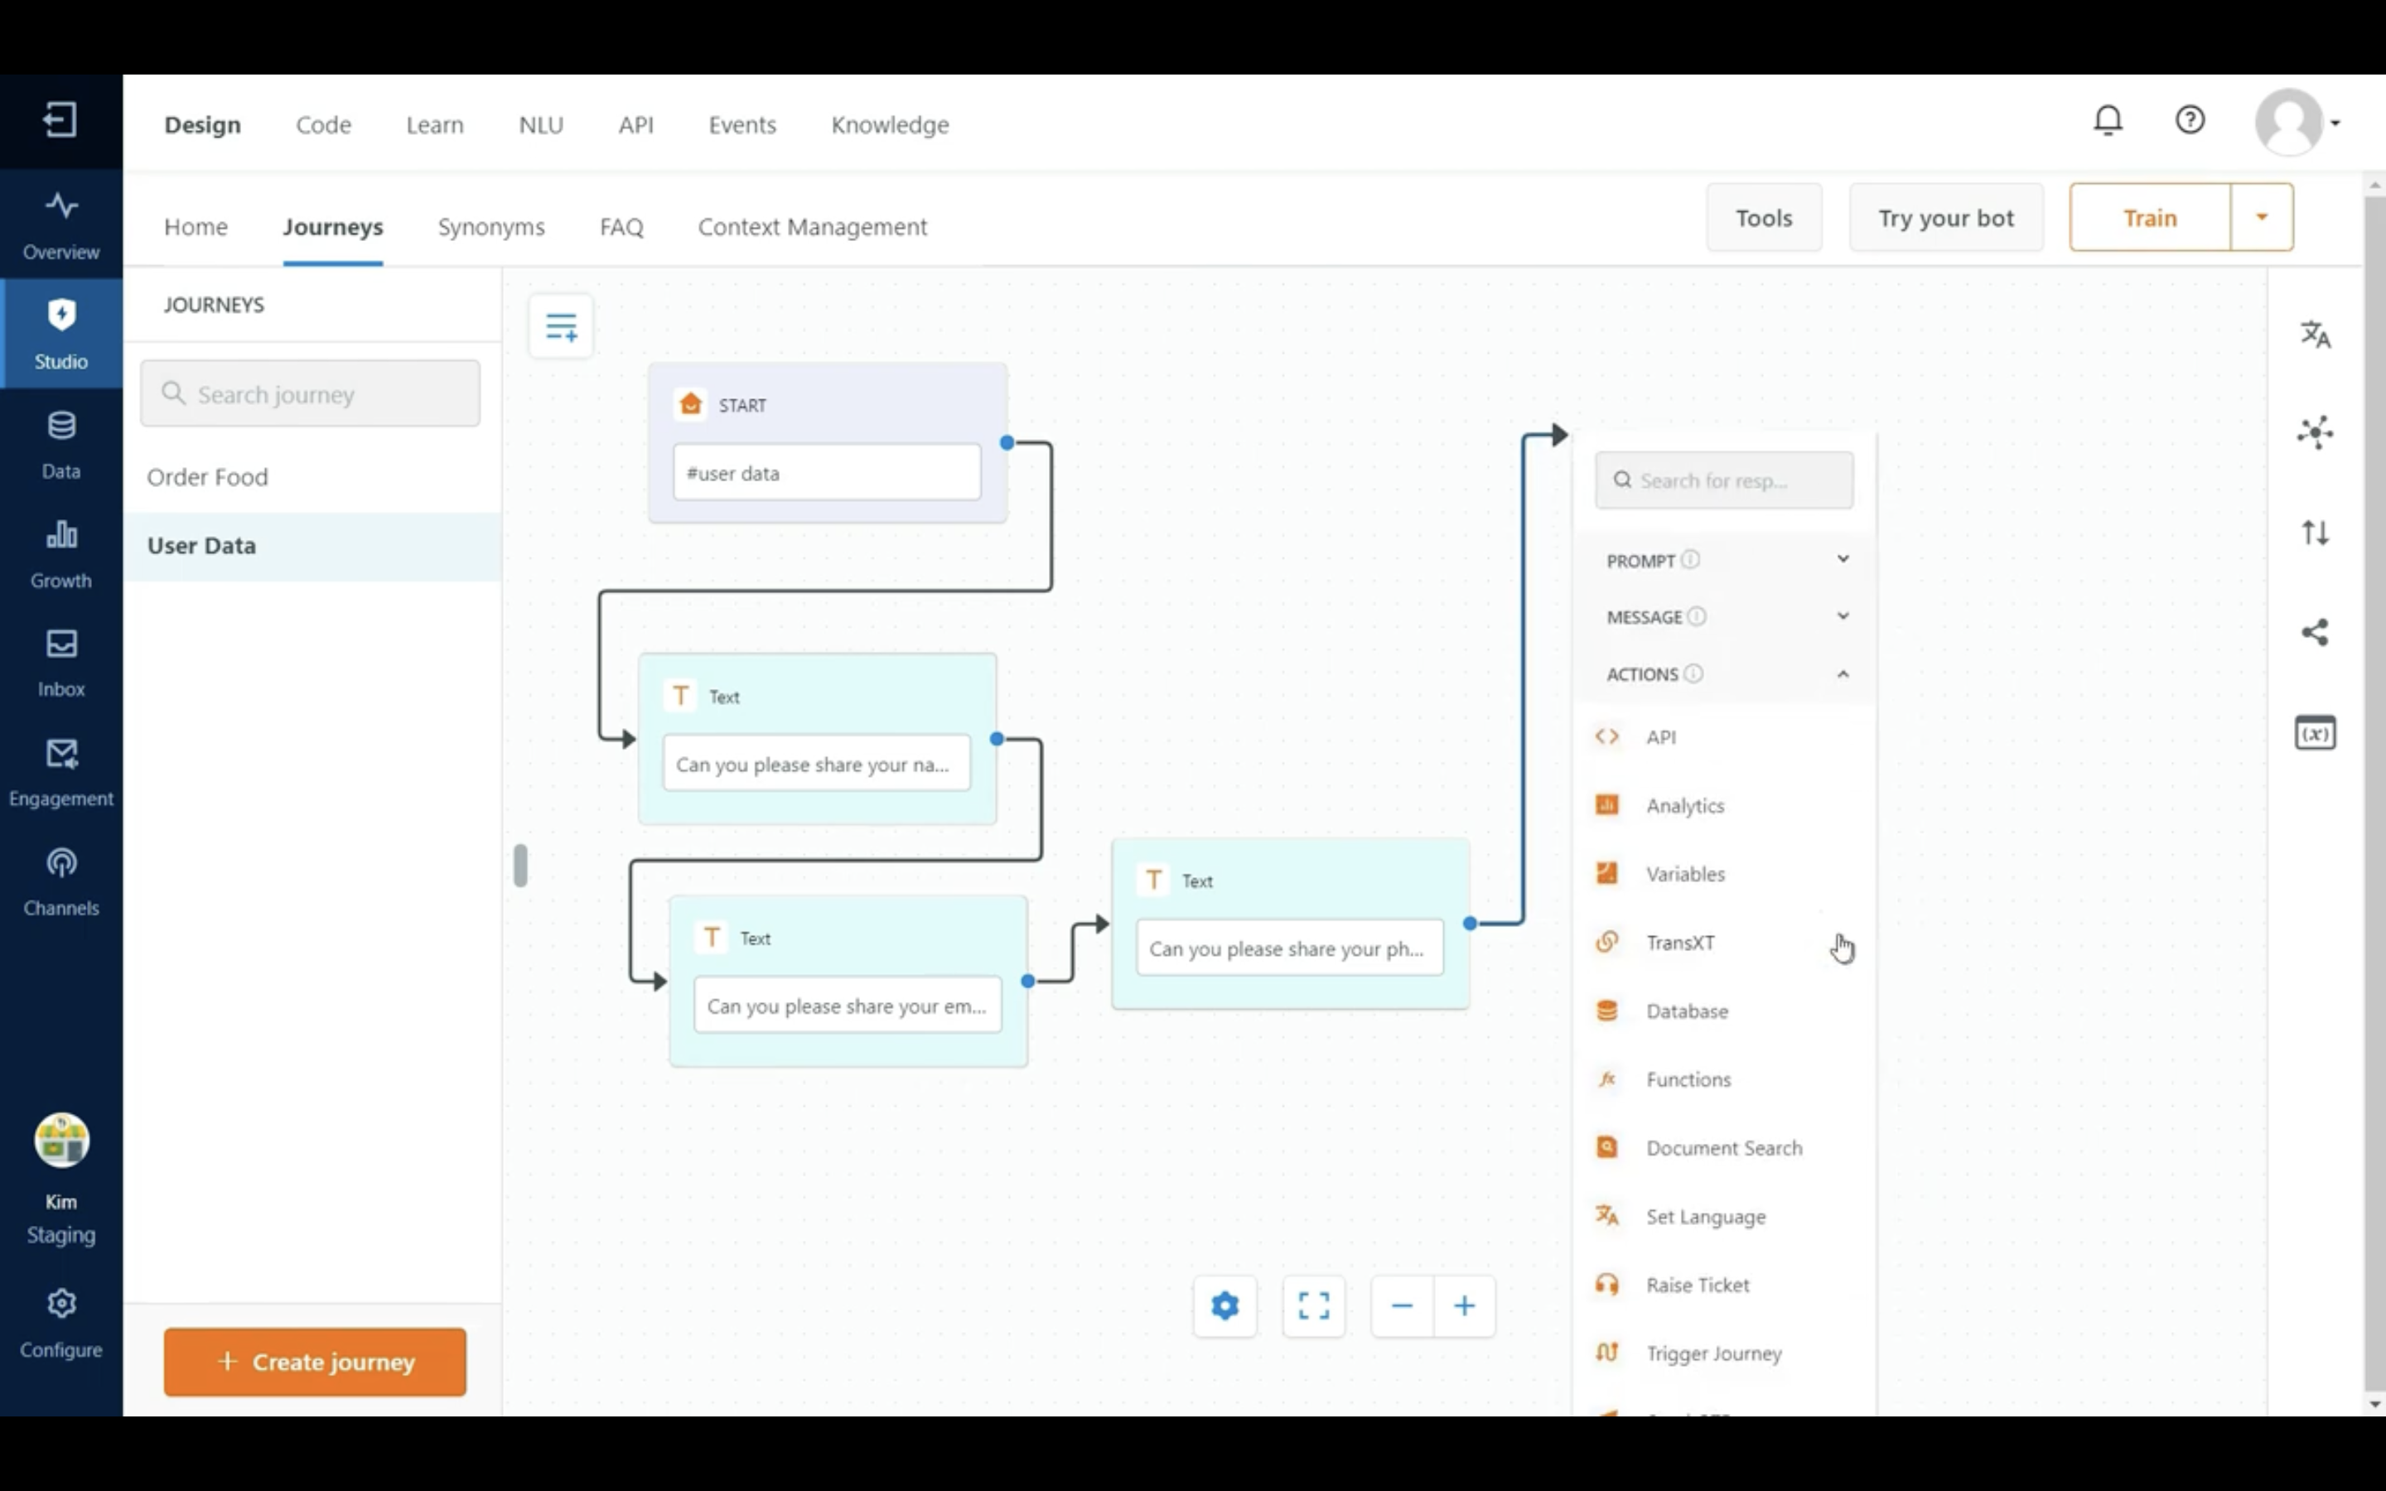Open the Channels section

(61, 881)
